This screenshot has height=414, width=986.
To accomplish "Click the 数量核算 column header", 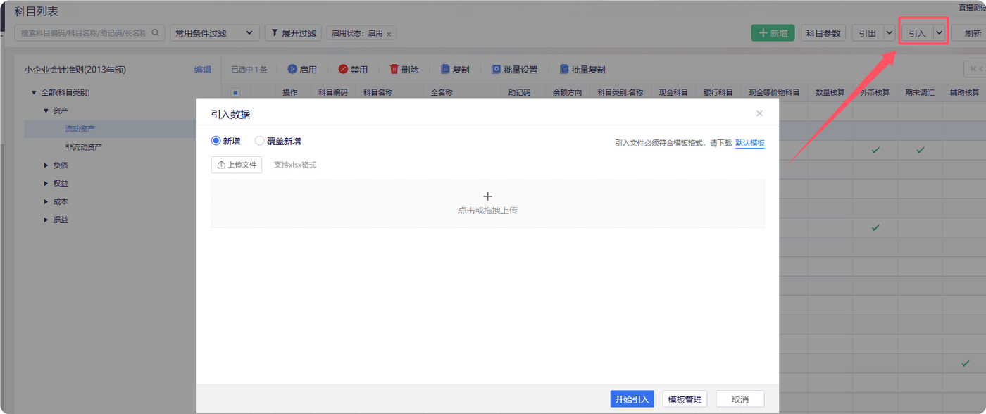I will [830, 92].
